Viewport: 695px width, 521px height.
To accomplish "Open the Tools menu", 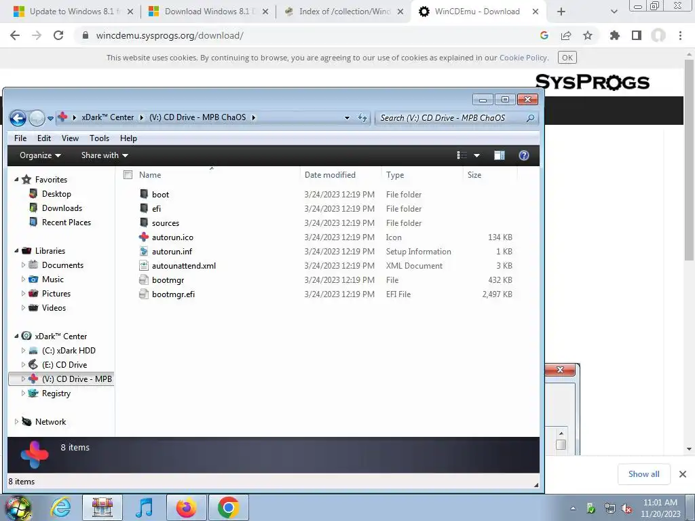I will 99,138.
